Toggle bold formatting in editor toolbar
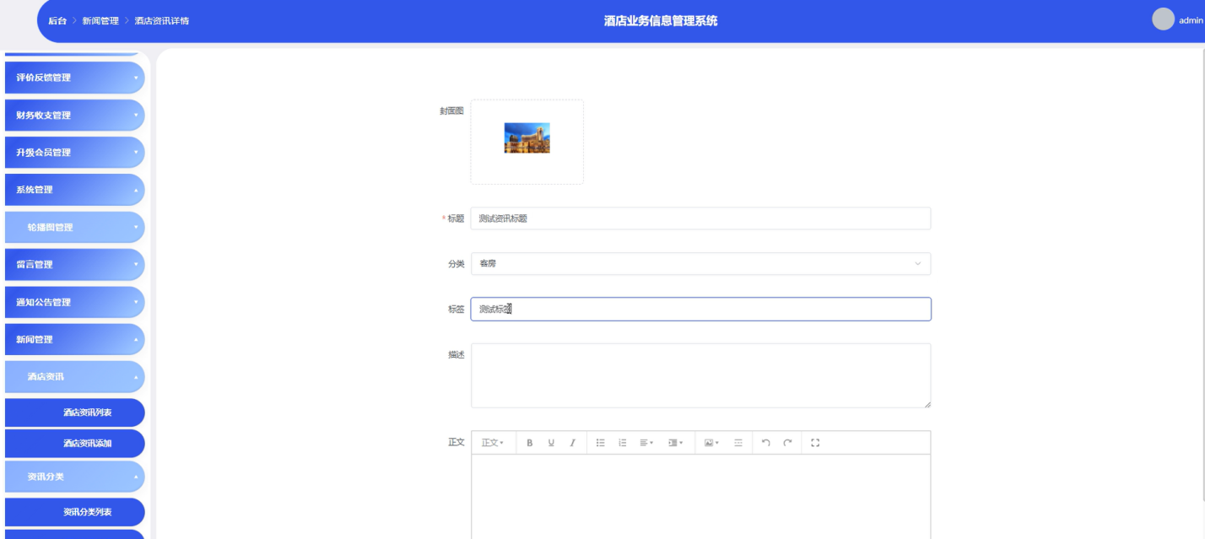The width and height of the screenshot is (1205, 539). [530, 443]
